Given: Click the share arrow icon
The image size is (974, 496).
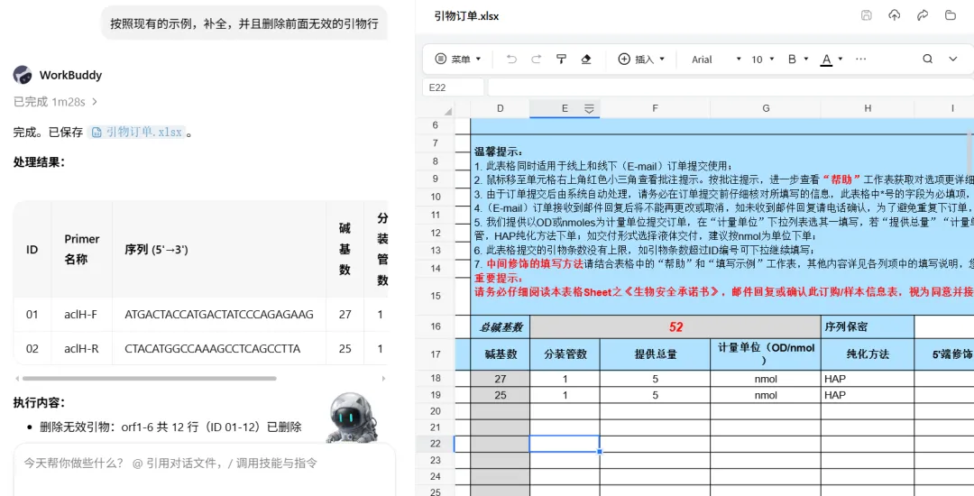Looking at the screenshot, I should pyautogui.click(x=923, y=15).
